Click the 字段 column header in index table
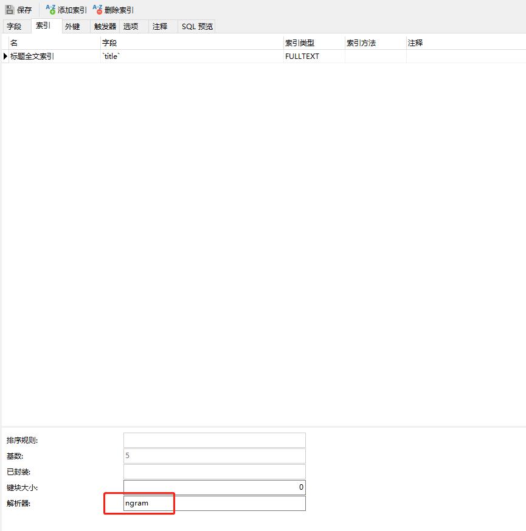Viewport: 526px width, 531px height. pos(192,43)
